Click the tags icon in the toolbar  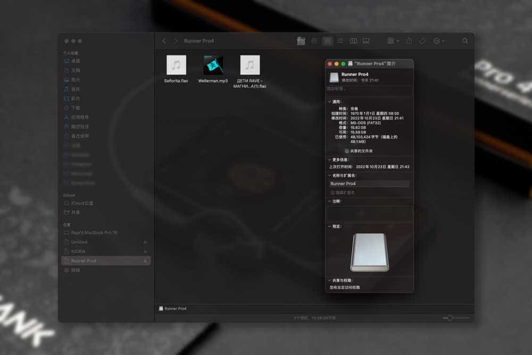coord(422,40)
